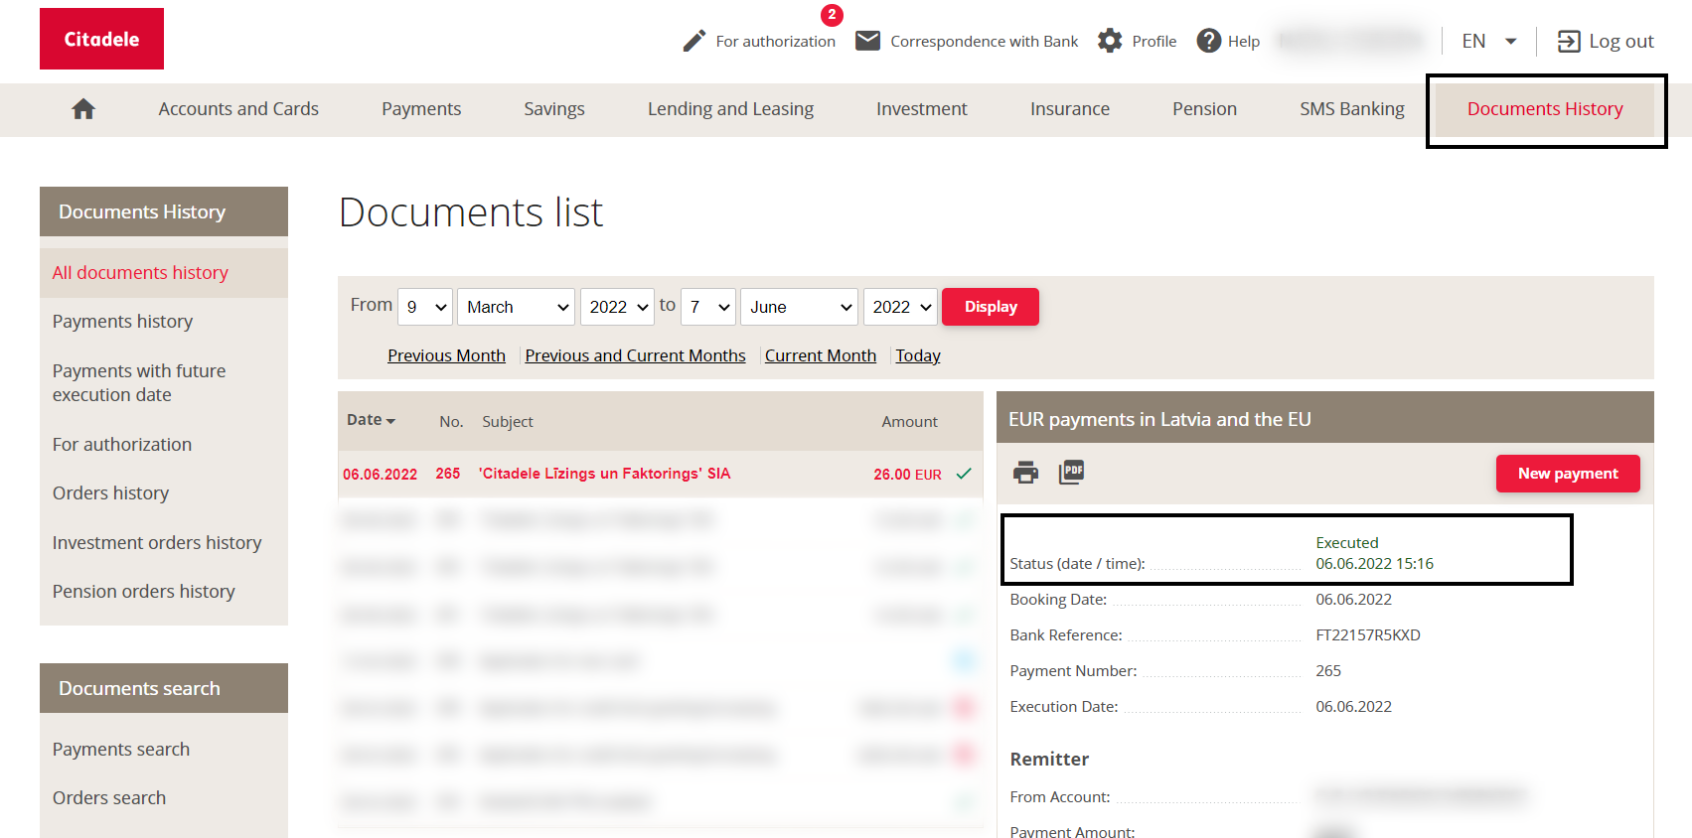Open the To month dropdown showing June
The width and height of the screenshot is (1692, 838).
point(800,307)
